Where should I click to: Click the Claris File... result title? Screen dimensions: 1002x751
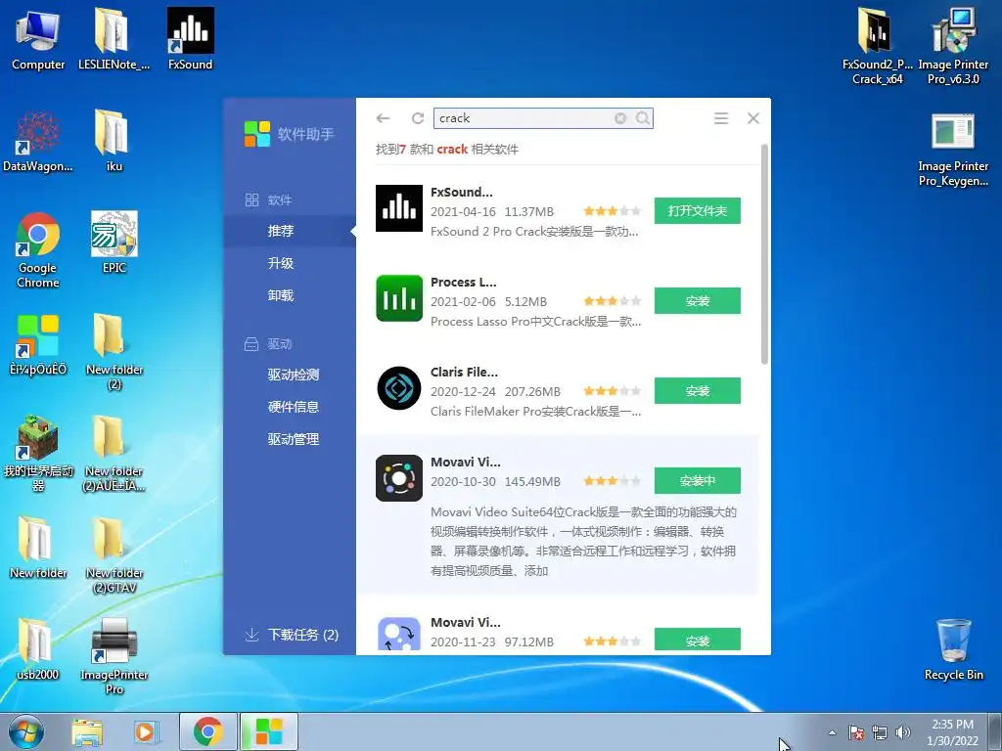[464, 373]
